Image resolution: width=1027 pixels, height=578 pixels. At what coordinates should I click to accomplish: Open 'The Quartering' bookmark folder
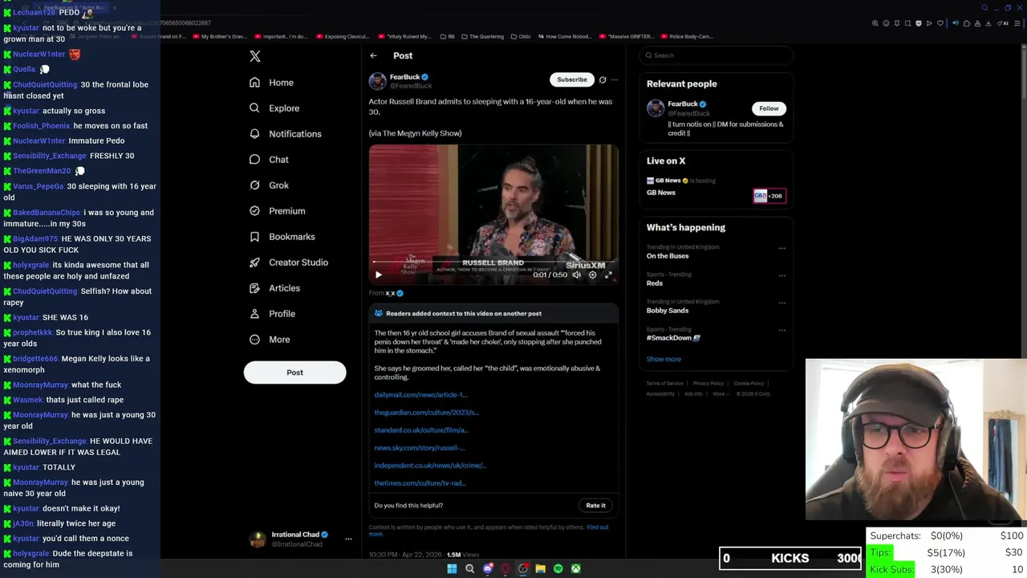click(x=482, y=36)
